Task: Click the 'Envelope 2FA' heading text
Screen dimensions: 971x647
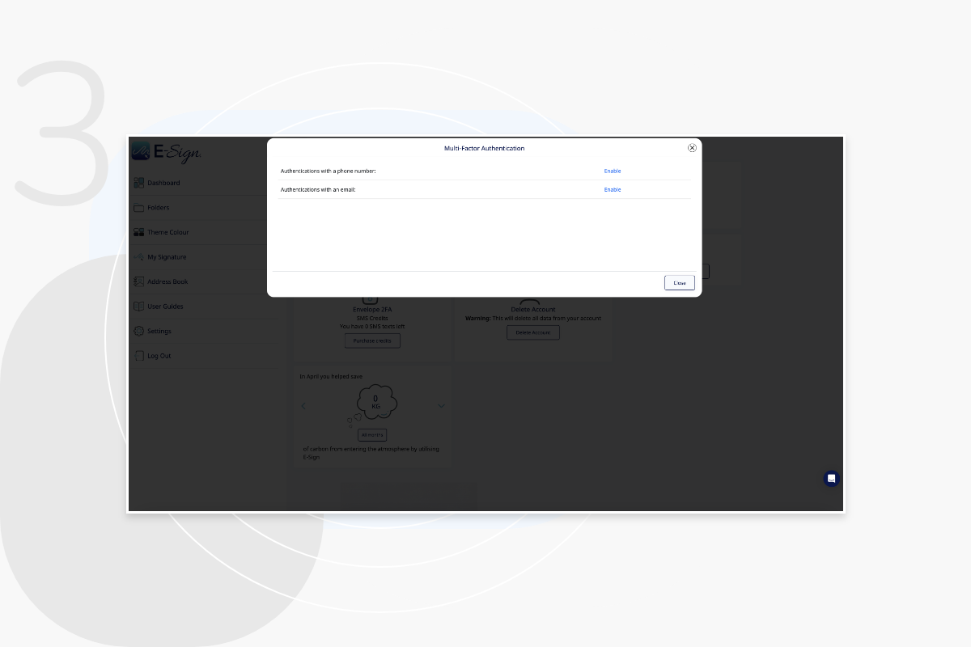Action: [x=372, y=310]
